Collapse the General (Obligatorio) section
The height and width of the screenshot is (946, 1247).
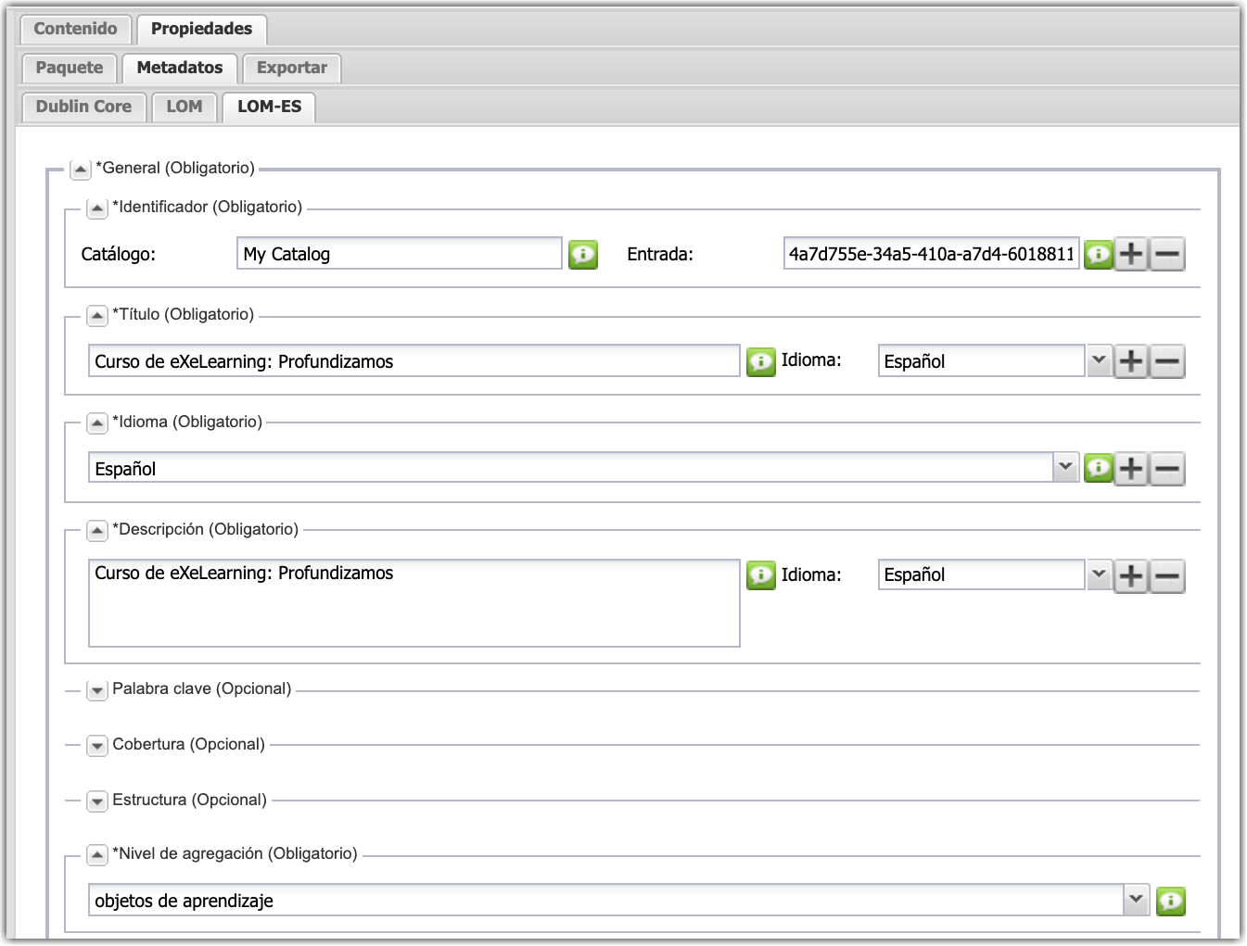coord(81,169)
